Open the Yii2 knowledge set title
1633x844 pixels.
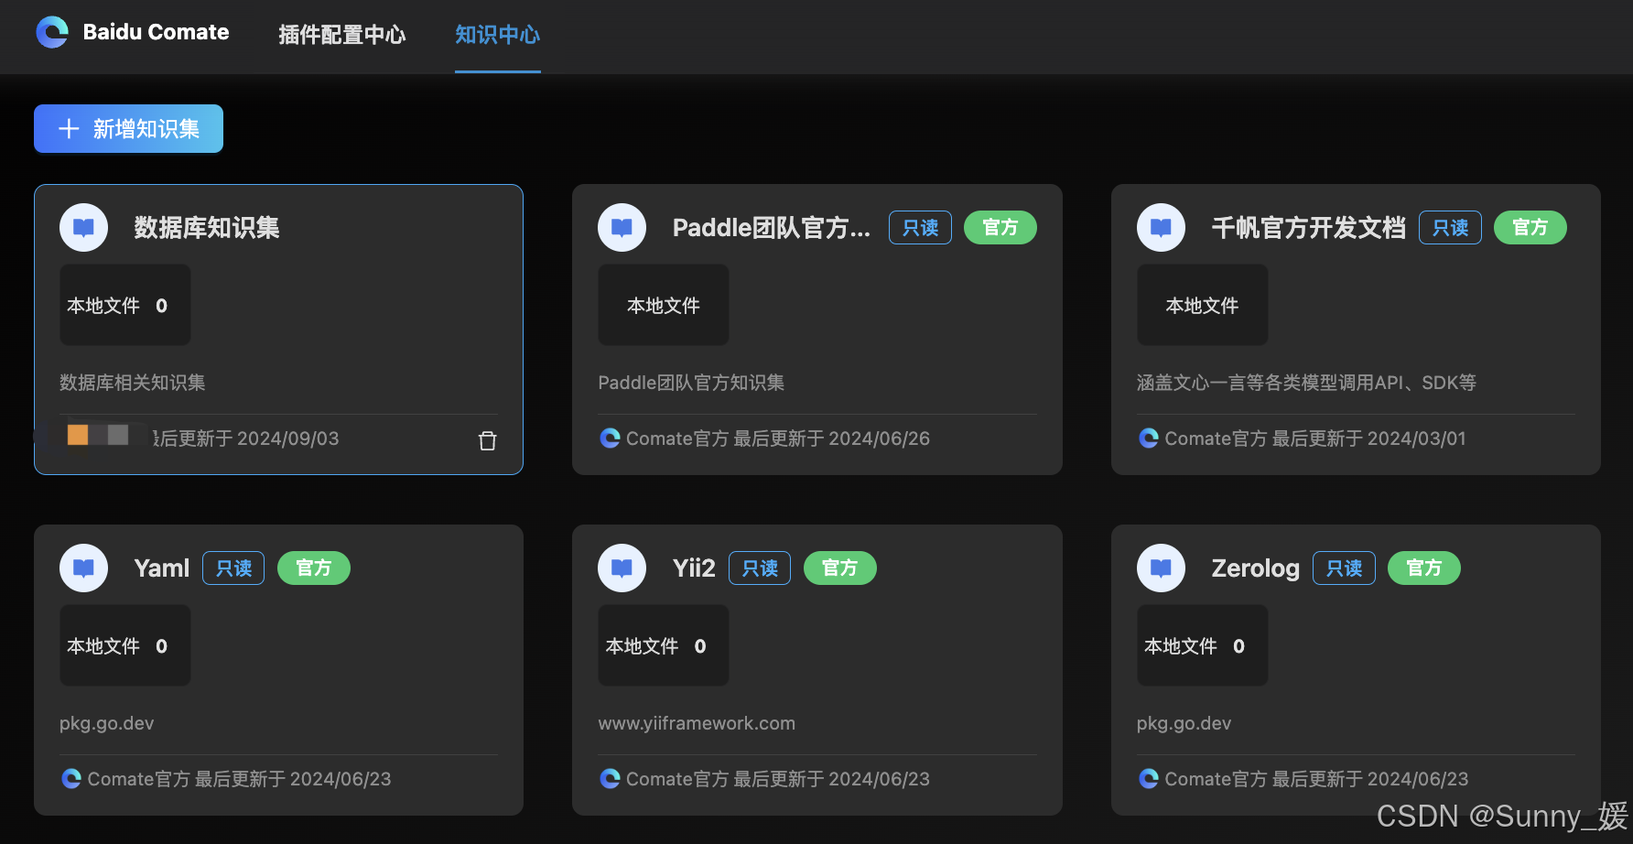click(x=694, y=568)
